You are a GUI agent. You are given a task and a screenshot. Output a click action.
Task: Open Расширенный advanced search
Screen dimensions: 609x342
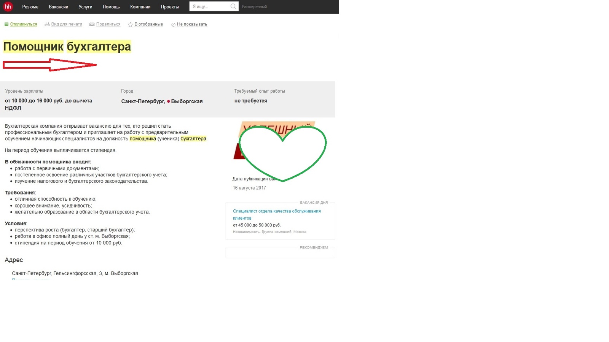pyautogui.click(x=254, y=7)
